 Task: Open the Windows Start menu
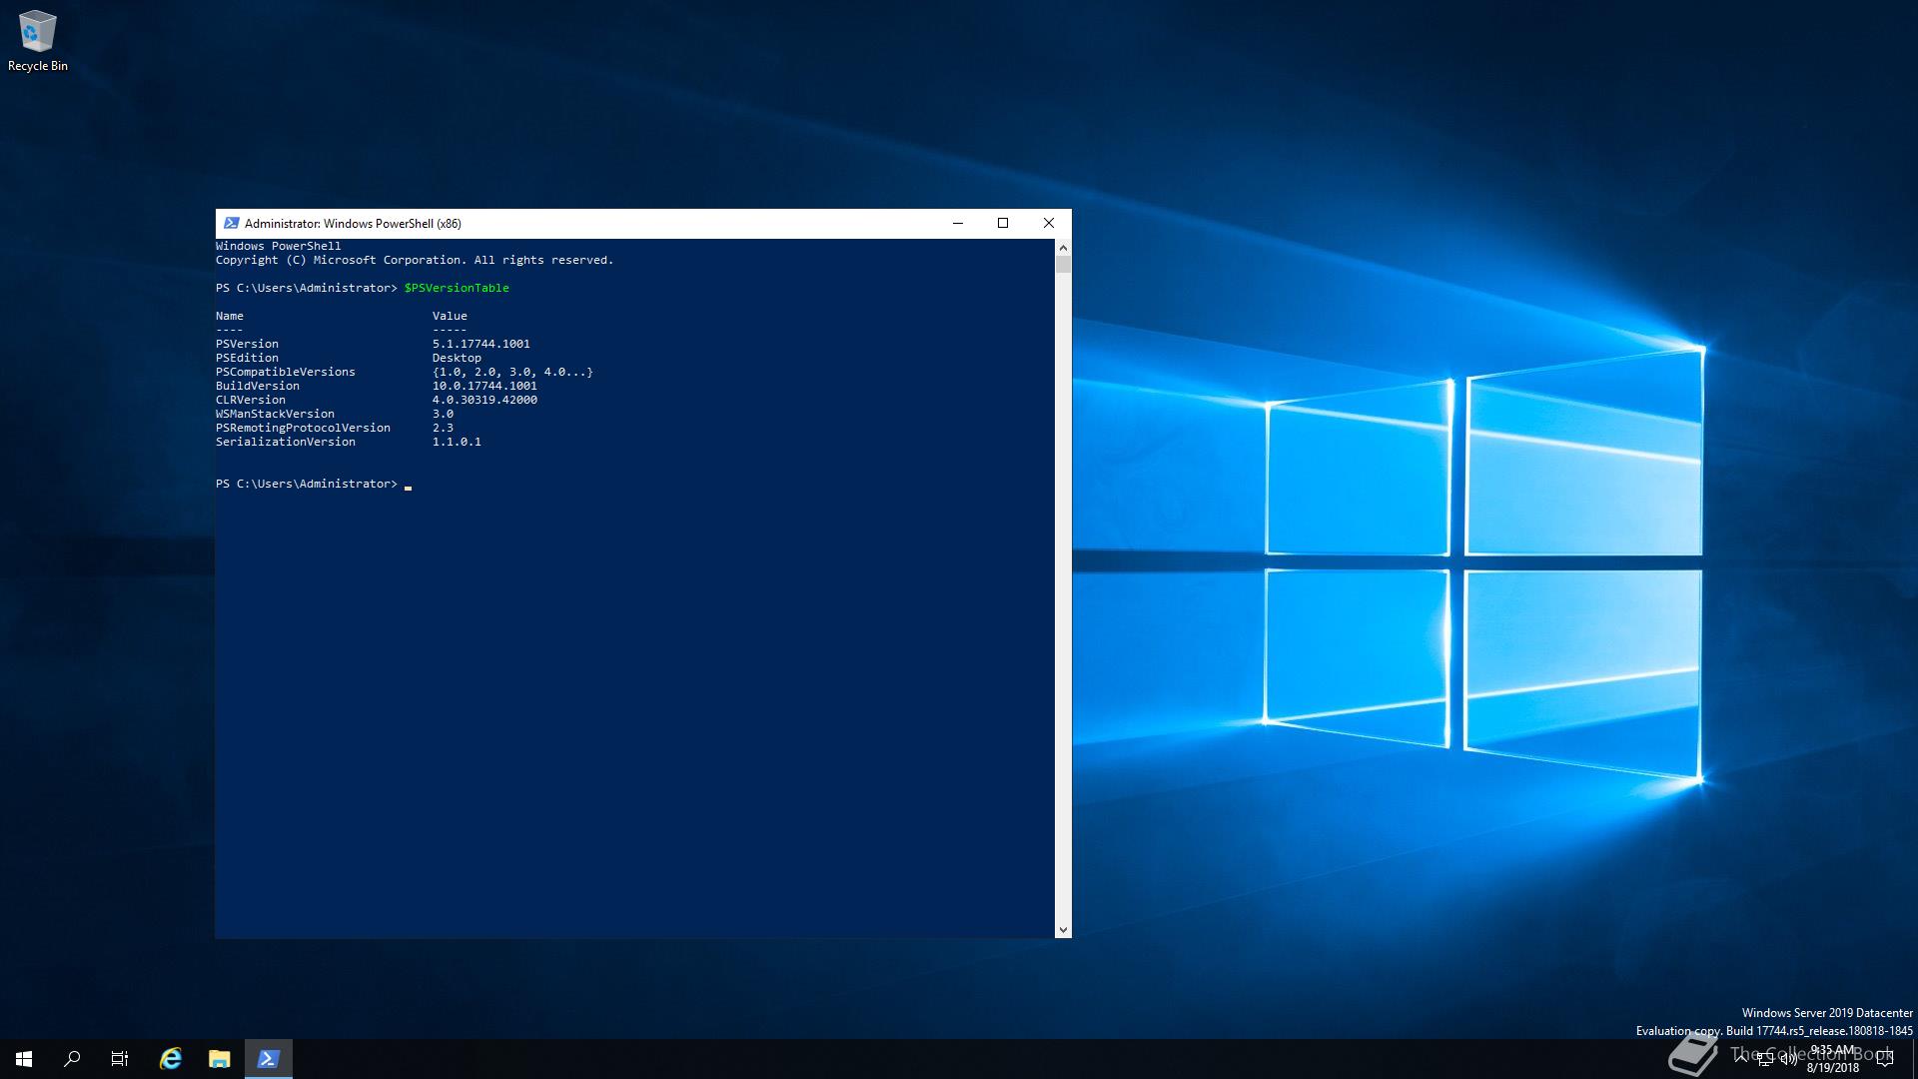pos(24,1059)
